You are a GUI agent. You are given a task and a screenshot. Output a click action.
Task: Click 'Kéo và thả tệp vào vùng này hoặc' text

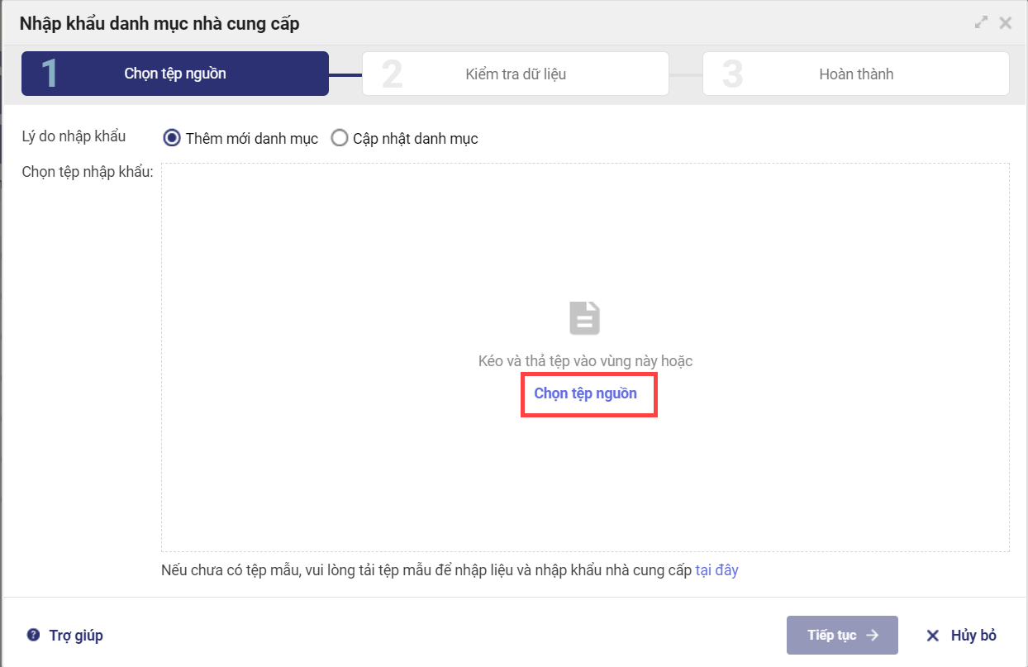(585, 360)
